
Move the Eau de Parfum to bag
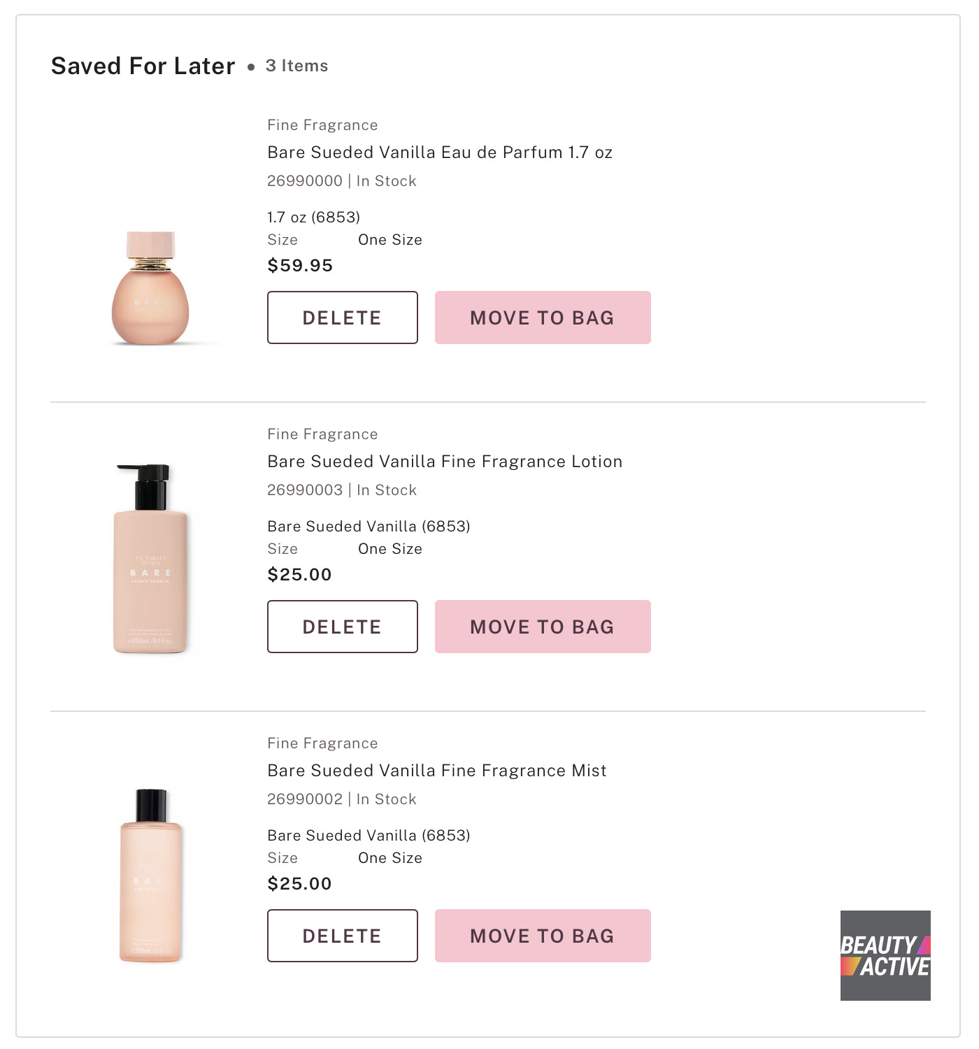(543, 317)
